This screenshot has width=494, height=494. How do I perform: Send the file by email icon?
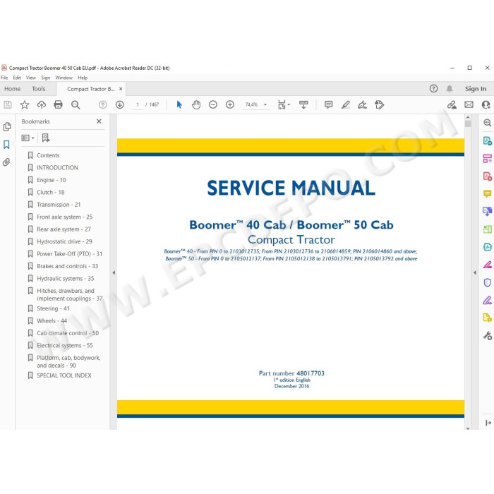tap(469, 104)
